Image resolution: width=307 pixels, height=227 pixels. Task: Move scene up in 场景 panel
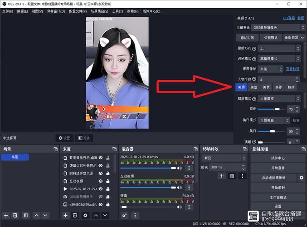(36, 216)
